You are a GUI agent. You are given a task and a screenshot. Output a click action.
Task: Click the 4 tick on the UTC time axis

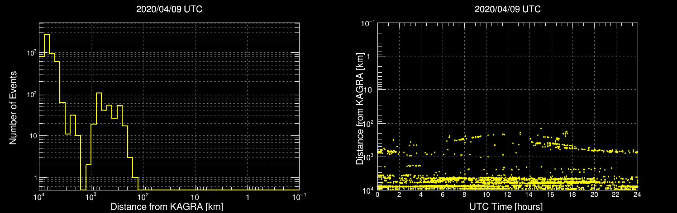(x=421, y=195)
